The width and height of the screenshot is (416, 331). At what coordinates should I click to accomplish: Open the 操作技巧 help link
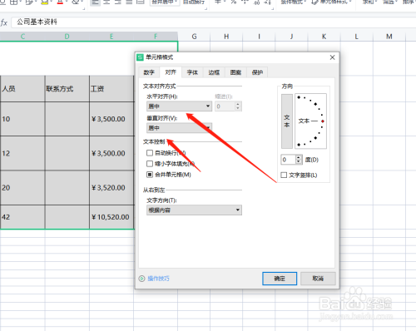158,279
